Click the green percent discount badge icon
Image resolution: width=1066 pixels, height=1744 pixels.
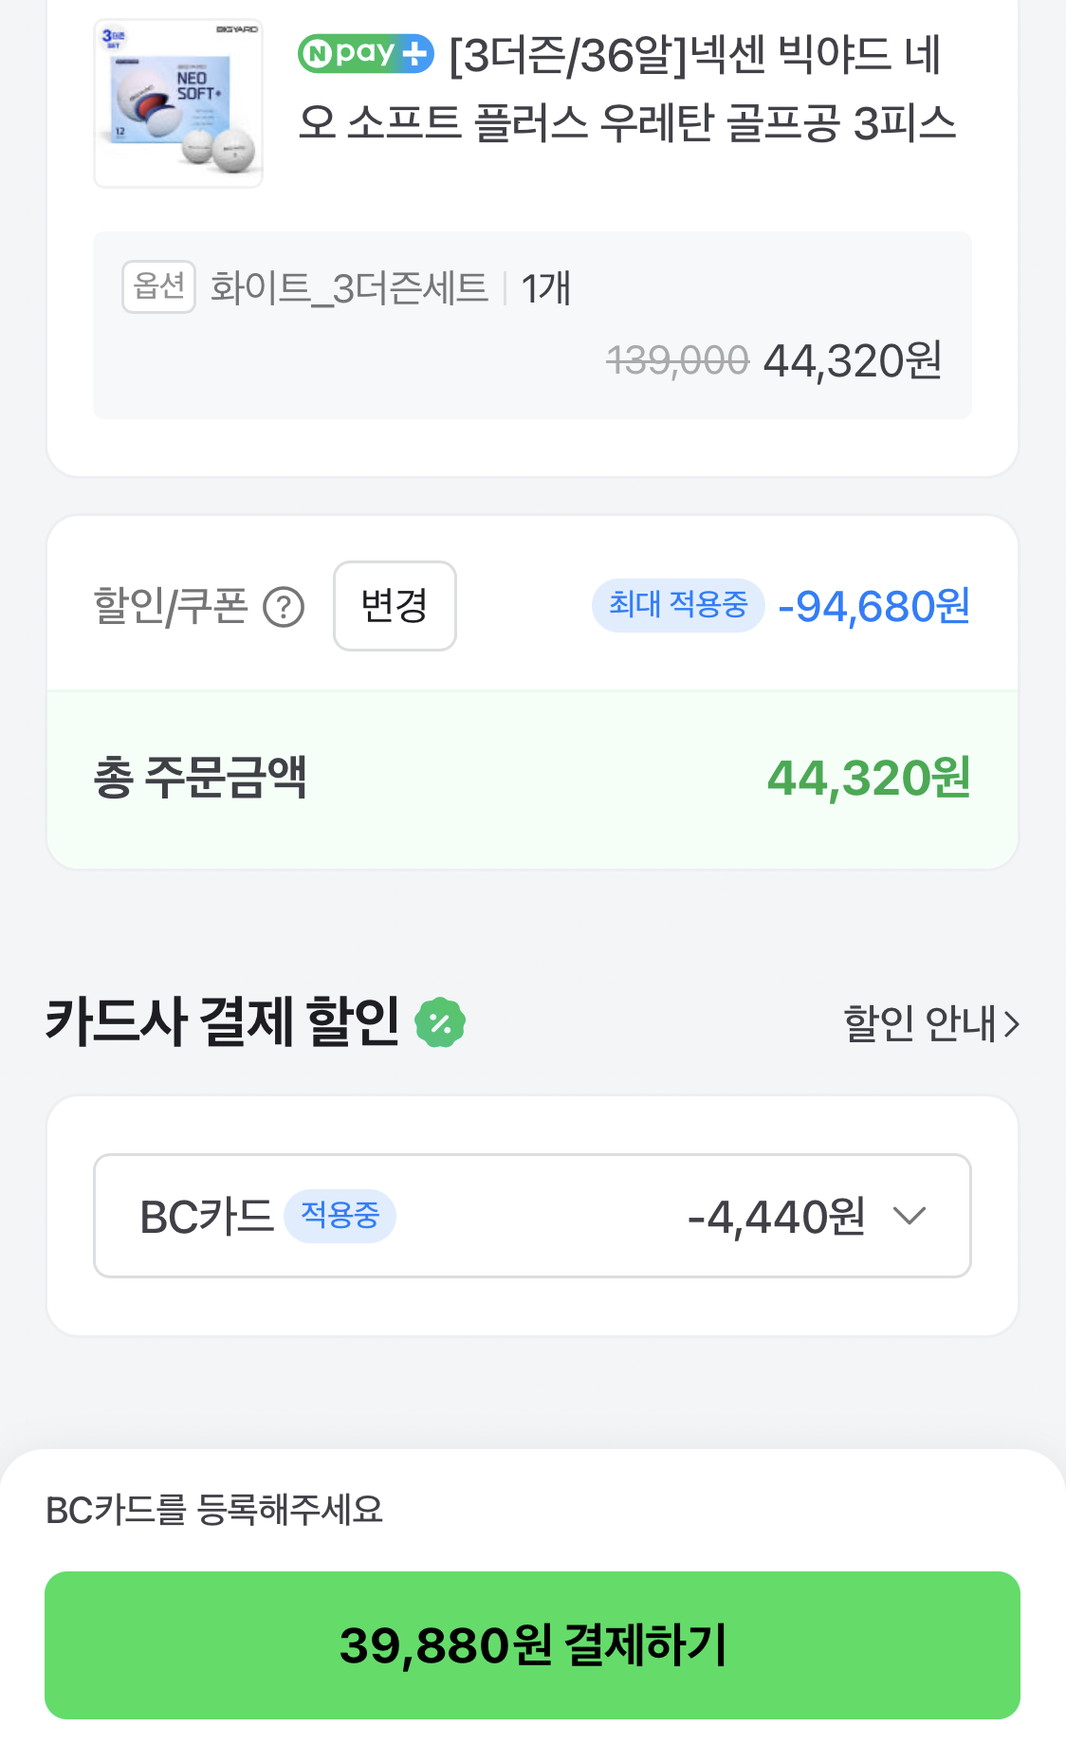tap(440, 1023)
